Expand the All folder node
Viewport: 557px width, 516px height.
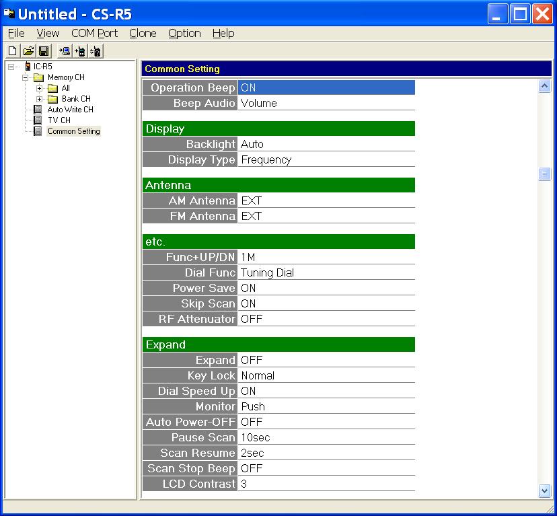(x=40, y=88)
